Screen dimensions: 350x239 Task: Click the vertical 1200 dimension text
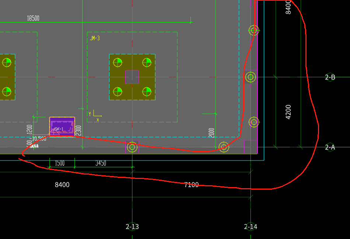(x=29, y=130)
